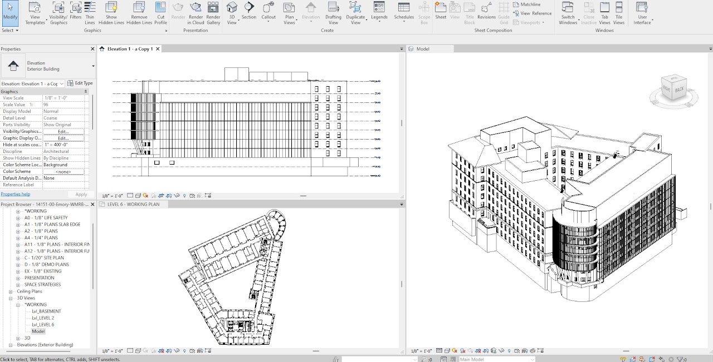Select the LEVEL 6 - WORKING PLAN tab
This screenshot has width=713, height=362.
[133, 205]
